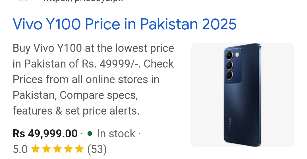This screenshot has width=307, height=159.
Task: Click the first yellow rating star
Action: click(x=36, y=149)
